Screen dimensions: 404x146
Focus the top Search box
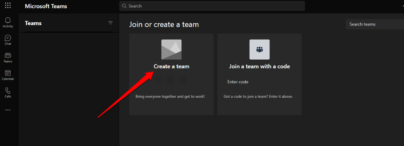coord(212,6)
